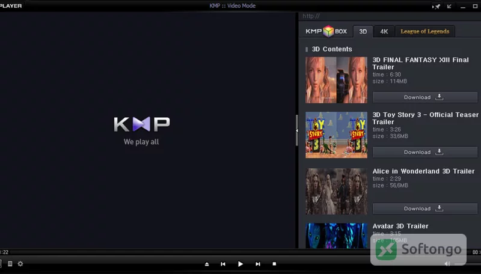Click the PLAYER menu label in title bar
Image resolution: width=481 pixels, height=274 pixels.
(11, 6)
